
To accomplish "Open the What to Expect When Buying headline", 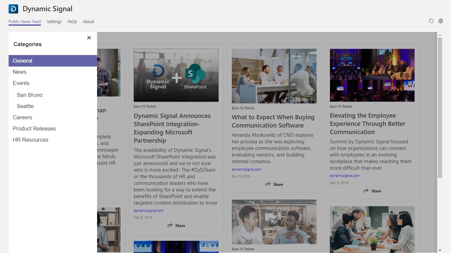I will click(273, 121).
